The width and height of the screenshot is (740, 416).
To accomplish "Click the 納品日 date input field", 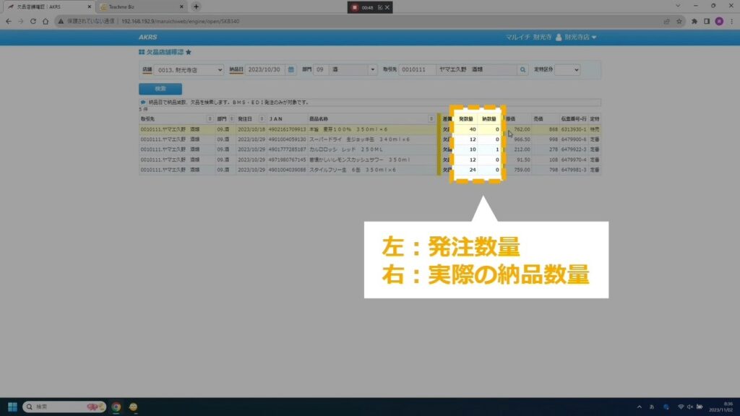I will click(x=265, y=70).
